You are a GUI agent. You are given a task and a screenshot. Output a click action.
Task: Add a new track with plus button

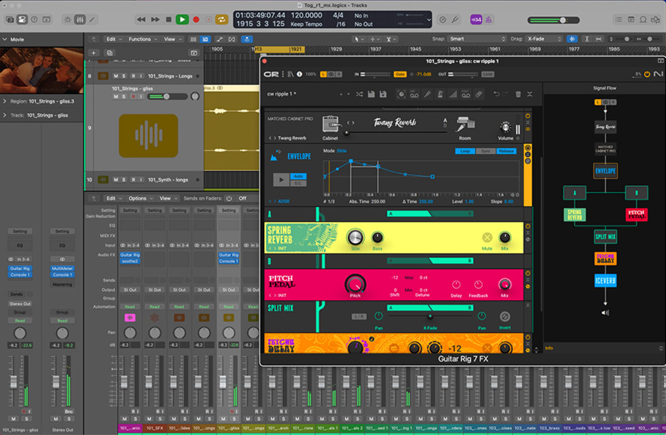click(x=93, y=53)
